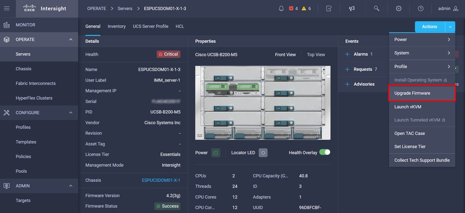Screen dimensions: 465x213
Task: Open the notifications bell
Action: point(281,8)
